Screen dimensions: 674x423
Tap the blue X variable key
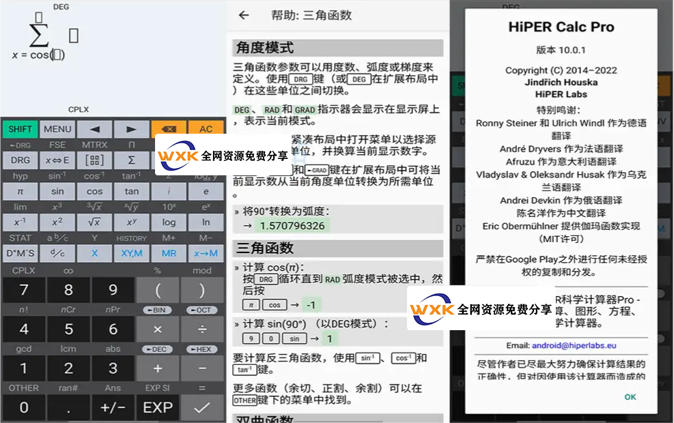point(94,253)
